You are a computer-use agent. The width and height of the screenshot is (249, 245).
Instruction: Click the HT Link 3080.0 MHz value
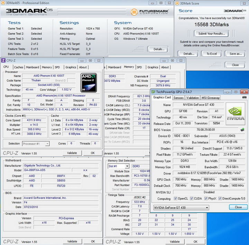tap(34, 134)
